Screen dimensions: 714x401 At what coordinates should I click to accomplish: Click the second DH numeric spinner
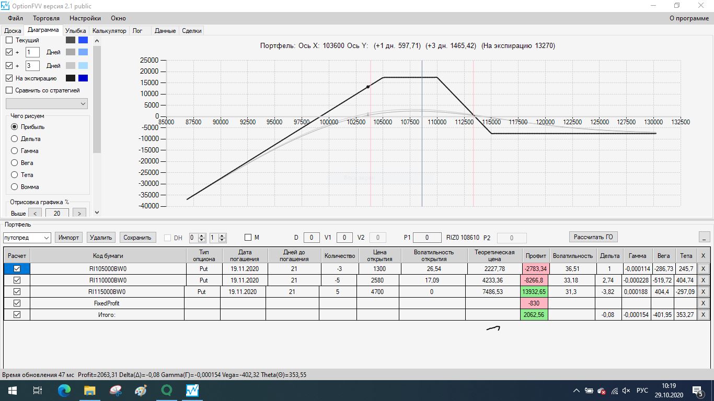[218, 238]
